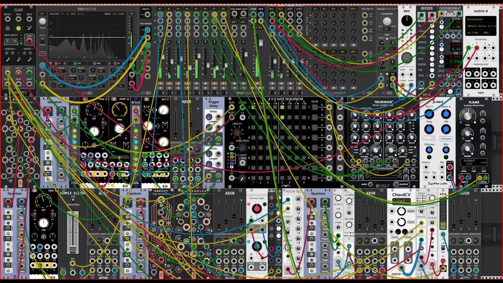Toggle sequencer step row 2 column 5

pyautogui.click(x=283, y=117)
